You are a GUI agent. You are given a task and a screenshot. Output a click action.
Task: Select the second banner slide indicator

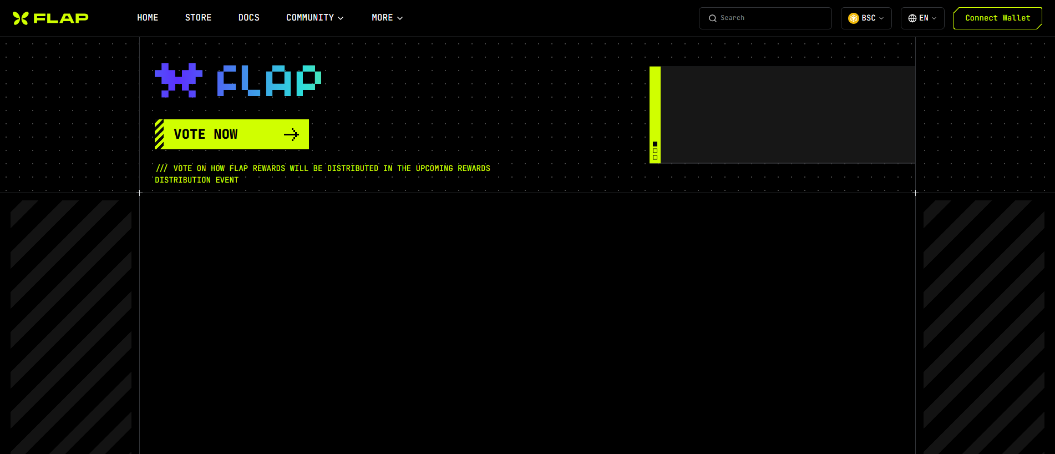[x=655, y=151]
